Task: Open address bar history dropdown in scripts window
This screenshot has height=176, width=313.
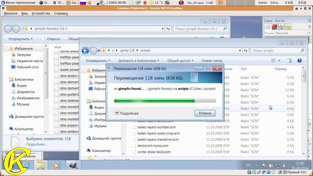Action: click(x=240, y=51)
